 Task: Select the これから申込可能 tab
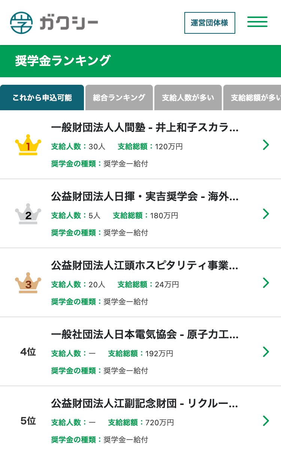[x=42, y=98]
